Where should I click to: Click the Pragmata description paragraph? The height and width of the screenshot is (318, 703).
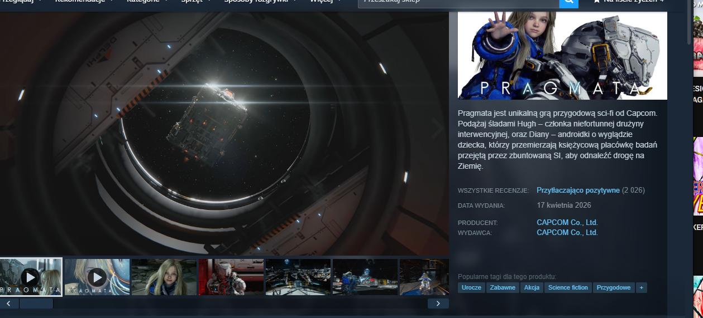point(558,139)
